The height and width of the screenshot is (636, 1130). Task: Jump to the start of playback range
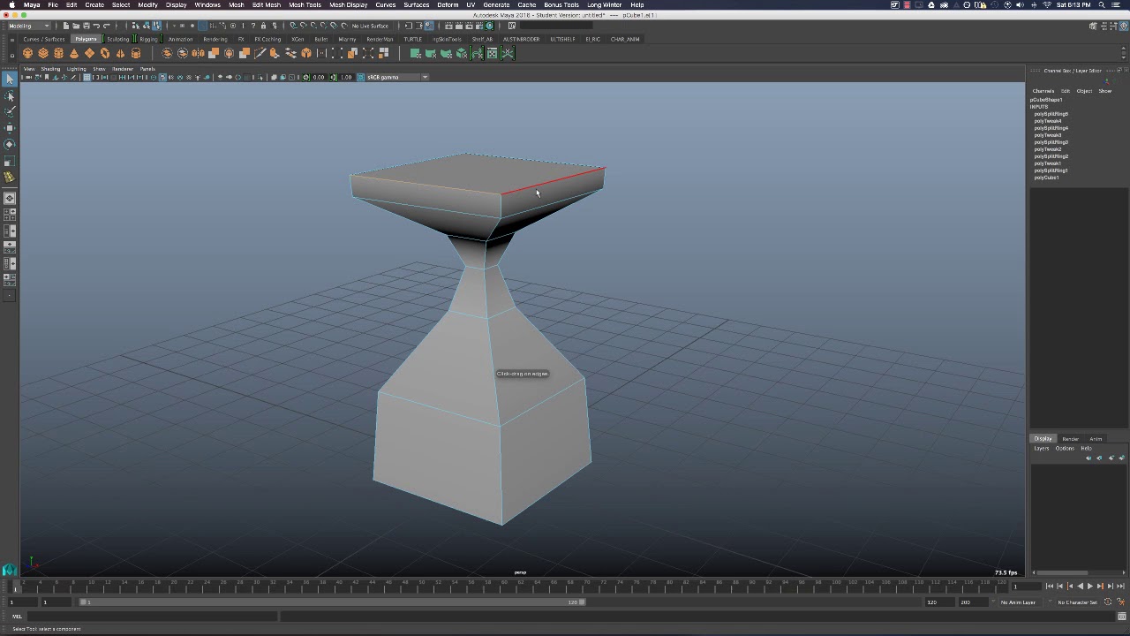[x=1050, y=587]
